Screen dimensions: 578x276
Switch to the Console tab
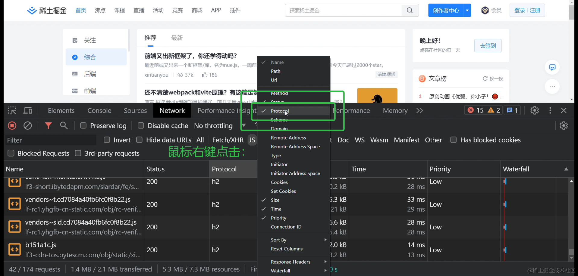point(99,111)
